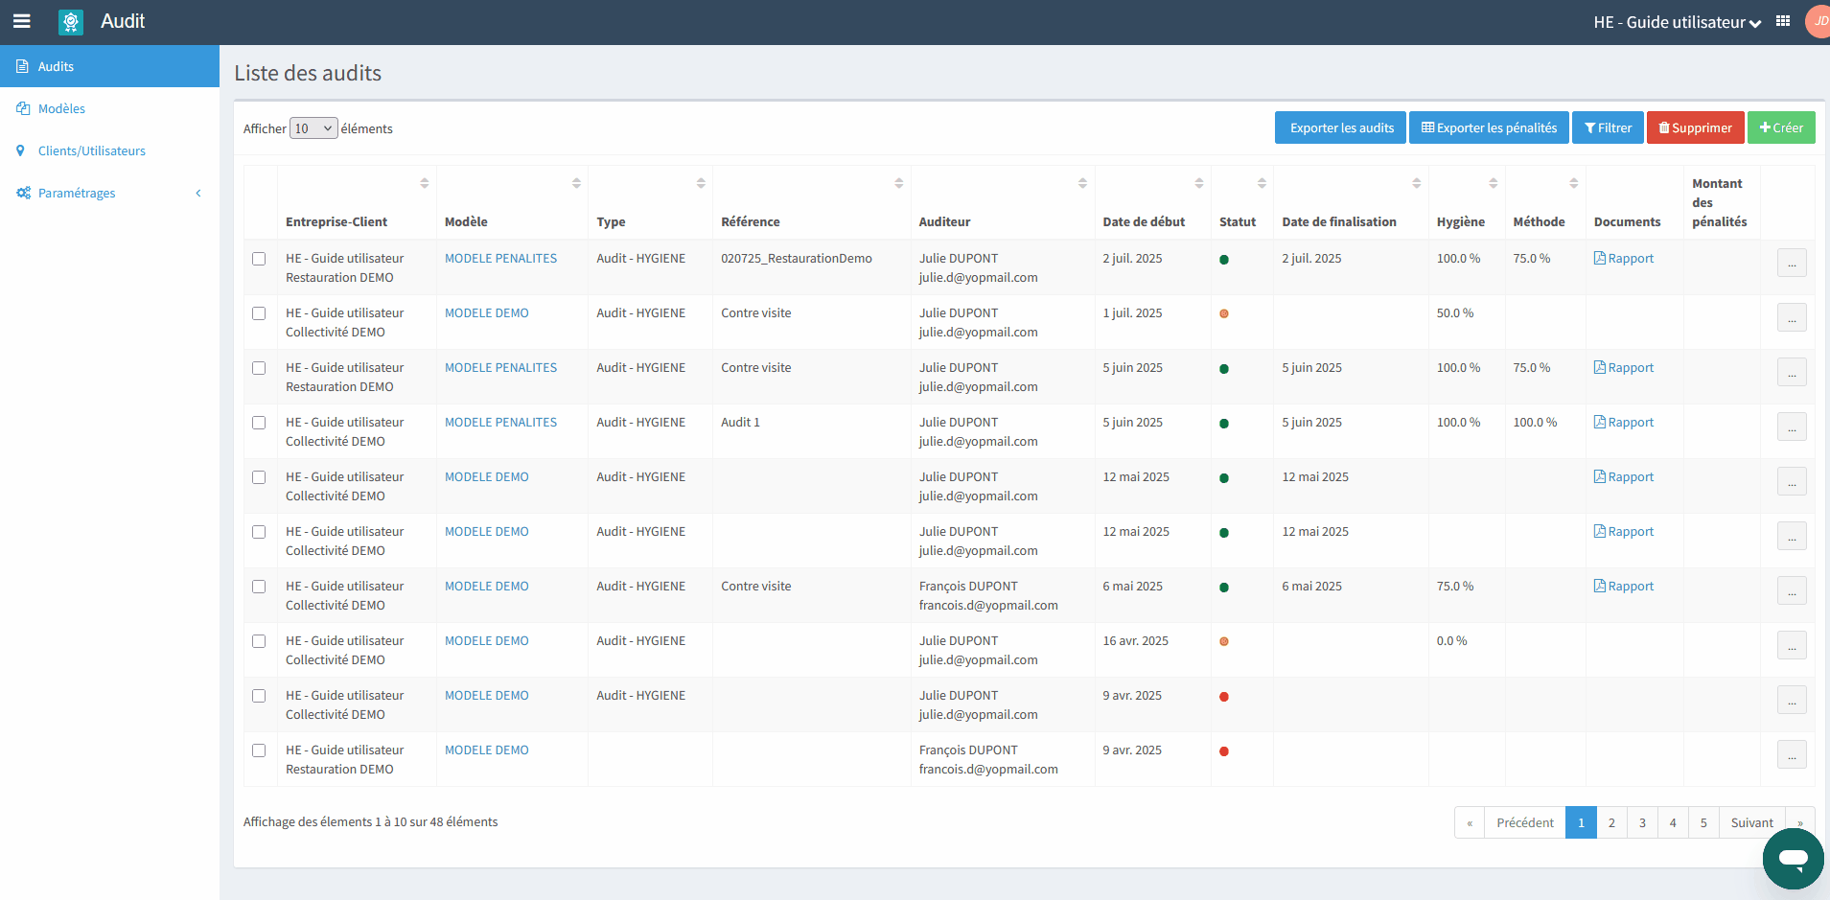Viewport: 1830px width, 900px height.
Task: Open HE - Guide utilisateur account dropdown
Action: coord(1677,22)
